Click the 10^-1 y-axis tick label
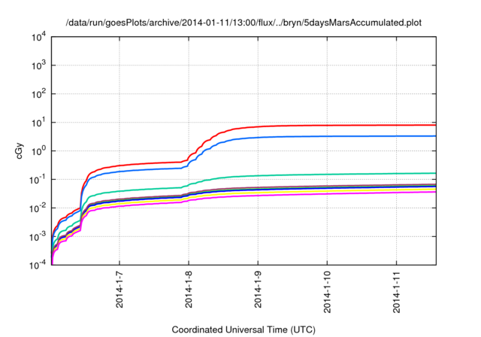The image size is (481, 337). pyautogui.click(x=38, y=180)
